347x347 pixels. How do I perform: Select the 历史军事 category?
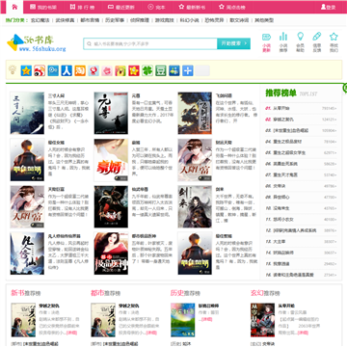pyautogui.click(x=115, y=20)
